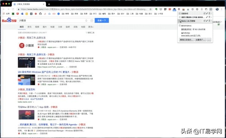The height and width of the screenshot is (138, 226).
Task: Open the red Pocket bookmark icon
Action: [x=18, y=14]
